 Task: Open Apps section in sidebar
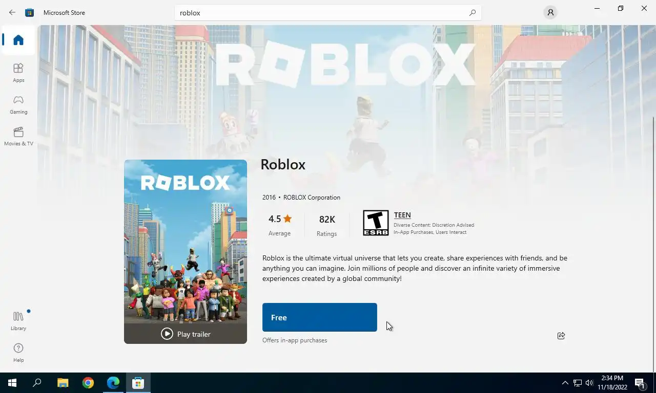tap(18, 73)
